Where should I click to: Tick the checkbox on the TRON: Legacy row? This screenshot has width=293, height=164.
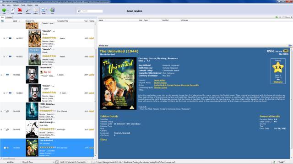pos(5,111)
